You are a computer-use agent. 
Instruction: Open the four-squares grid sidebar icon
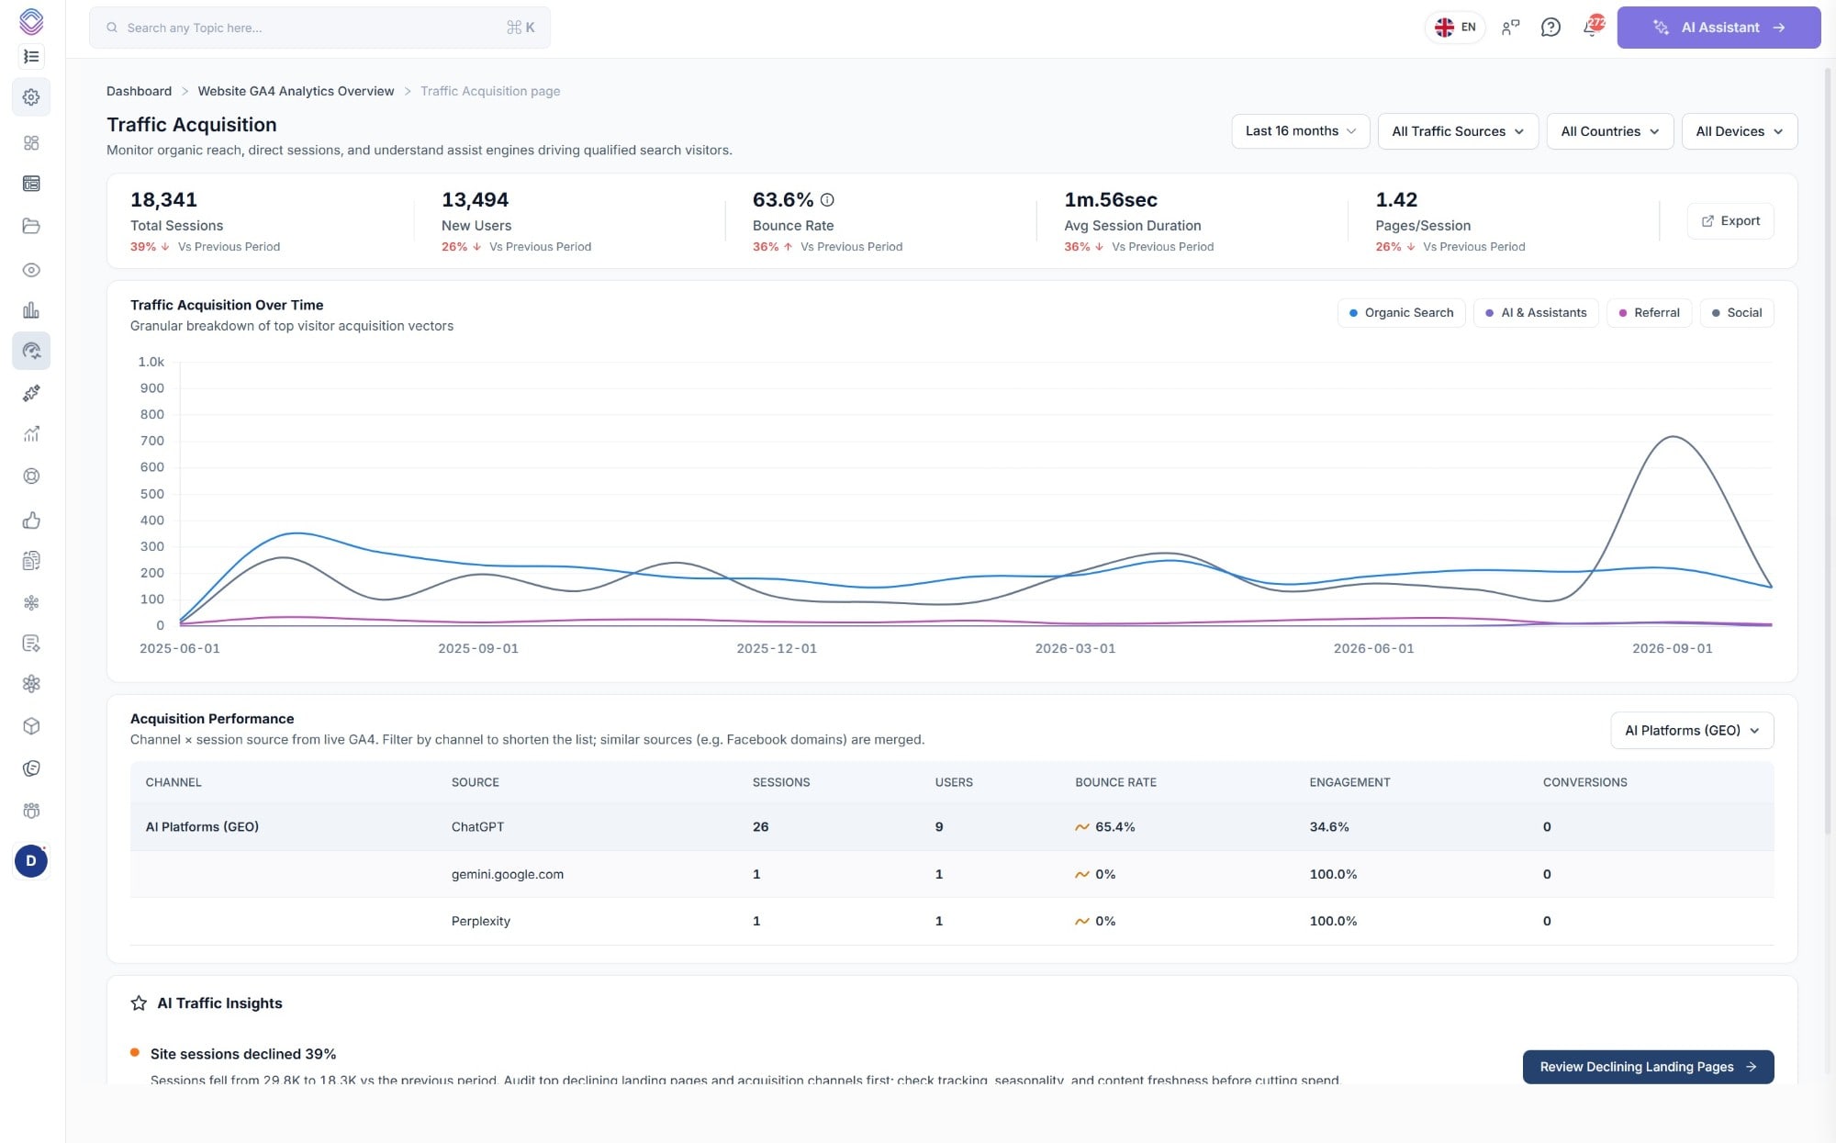(x=31, y=143)
